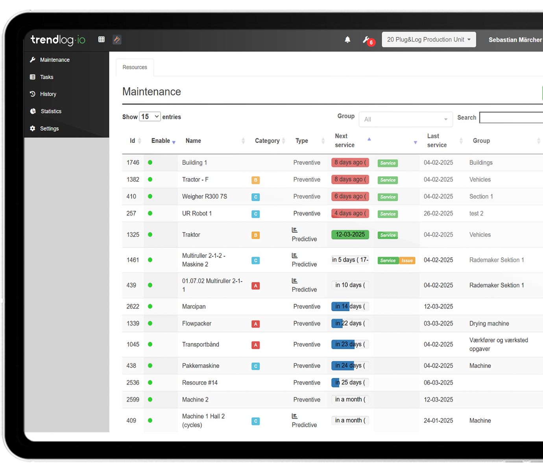Sort the table by Id column

click(x=135, y=141)
